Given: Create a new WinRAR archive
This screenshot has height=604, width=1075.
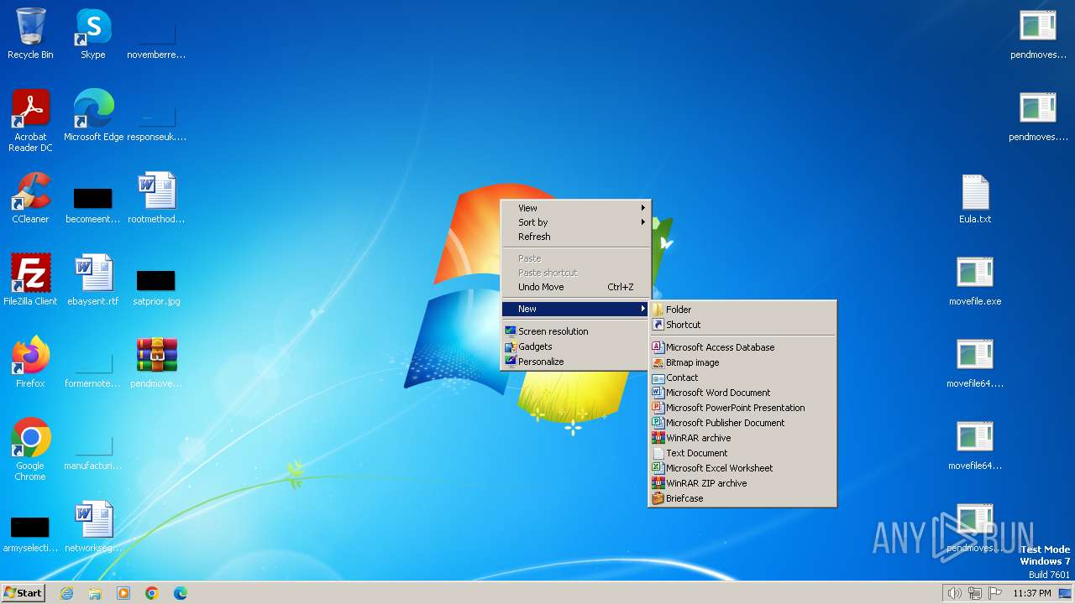Looking at the screenshot, I should (x=742, y=438).
